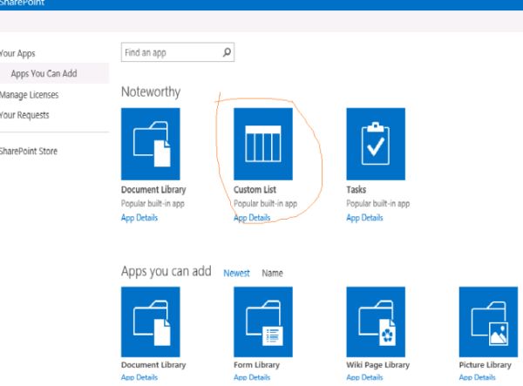Go to Manage Licenses

point(29,95)
